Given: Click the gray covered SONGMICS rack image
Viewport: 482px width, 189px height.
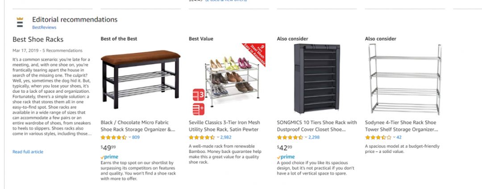Looking at the screenshot, I should (316, 78).
